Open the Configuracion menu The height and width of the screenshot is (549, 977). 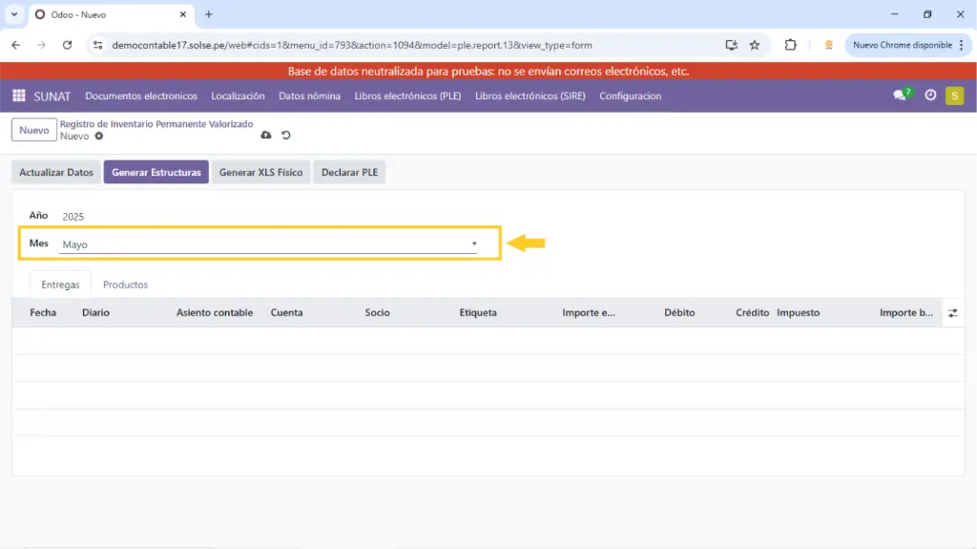point(630,95)
